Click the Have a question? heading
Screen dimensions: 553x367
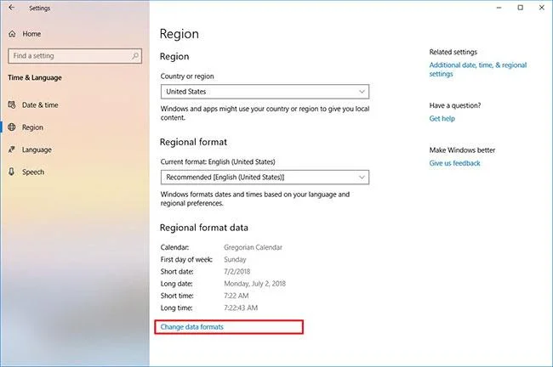[x=455, y=105]
